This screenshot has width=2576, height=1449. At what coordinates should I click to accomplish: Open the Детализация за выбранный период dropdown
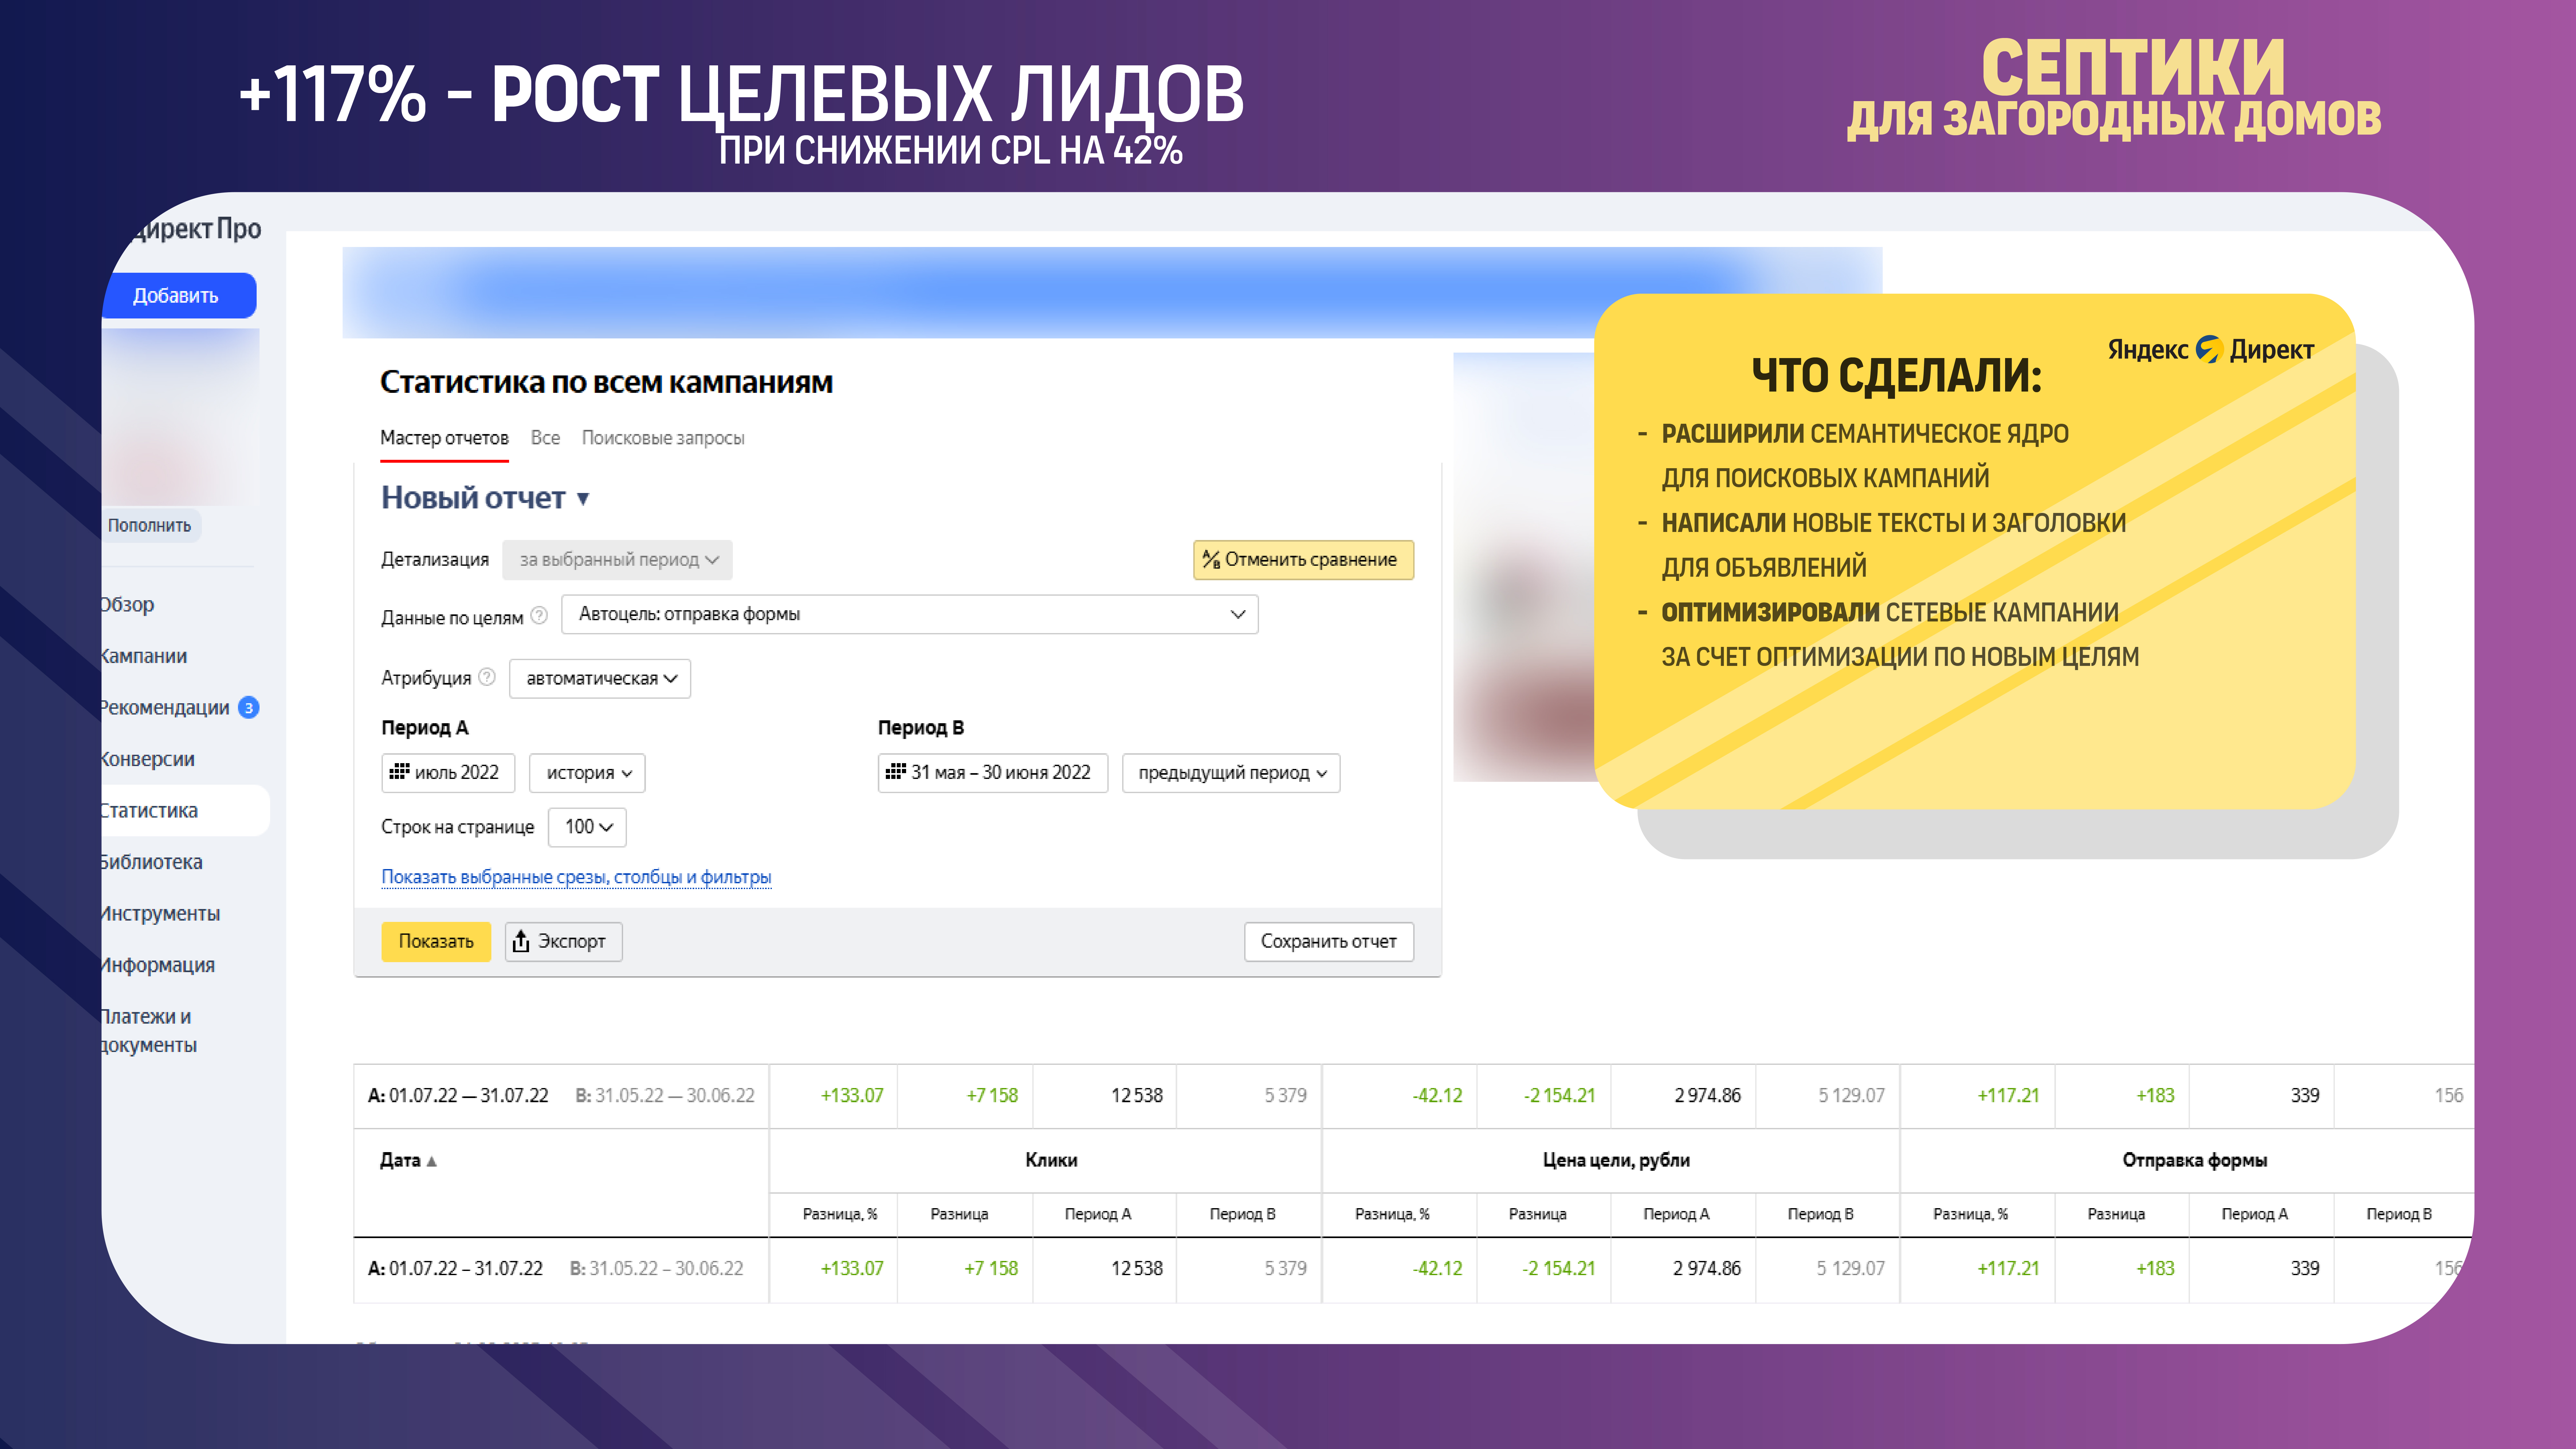tap(617, 560)
